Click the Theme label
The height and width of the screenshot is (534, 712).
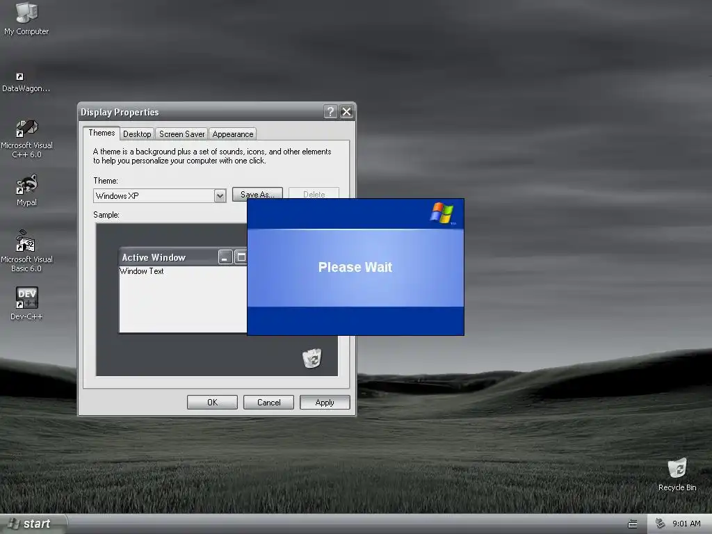(106, 181)
